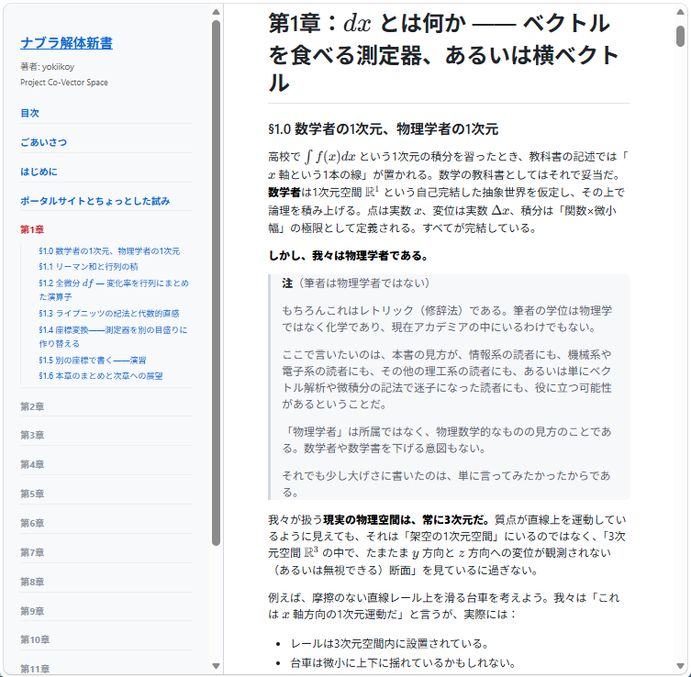Click Project Co-Vector Space text

[x=64, y=83]
